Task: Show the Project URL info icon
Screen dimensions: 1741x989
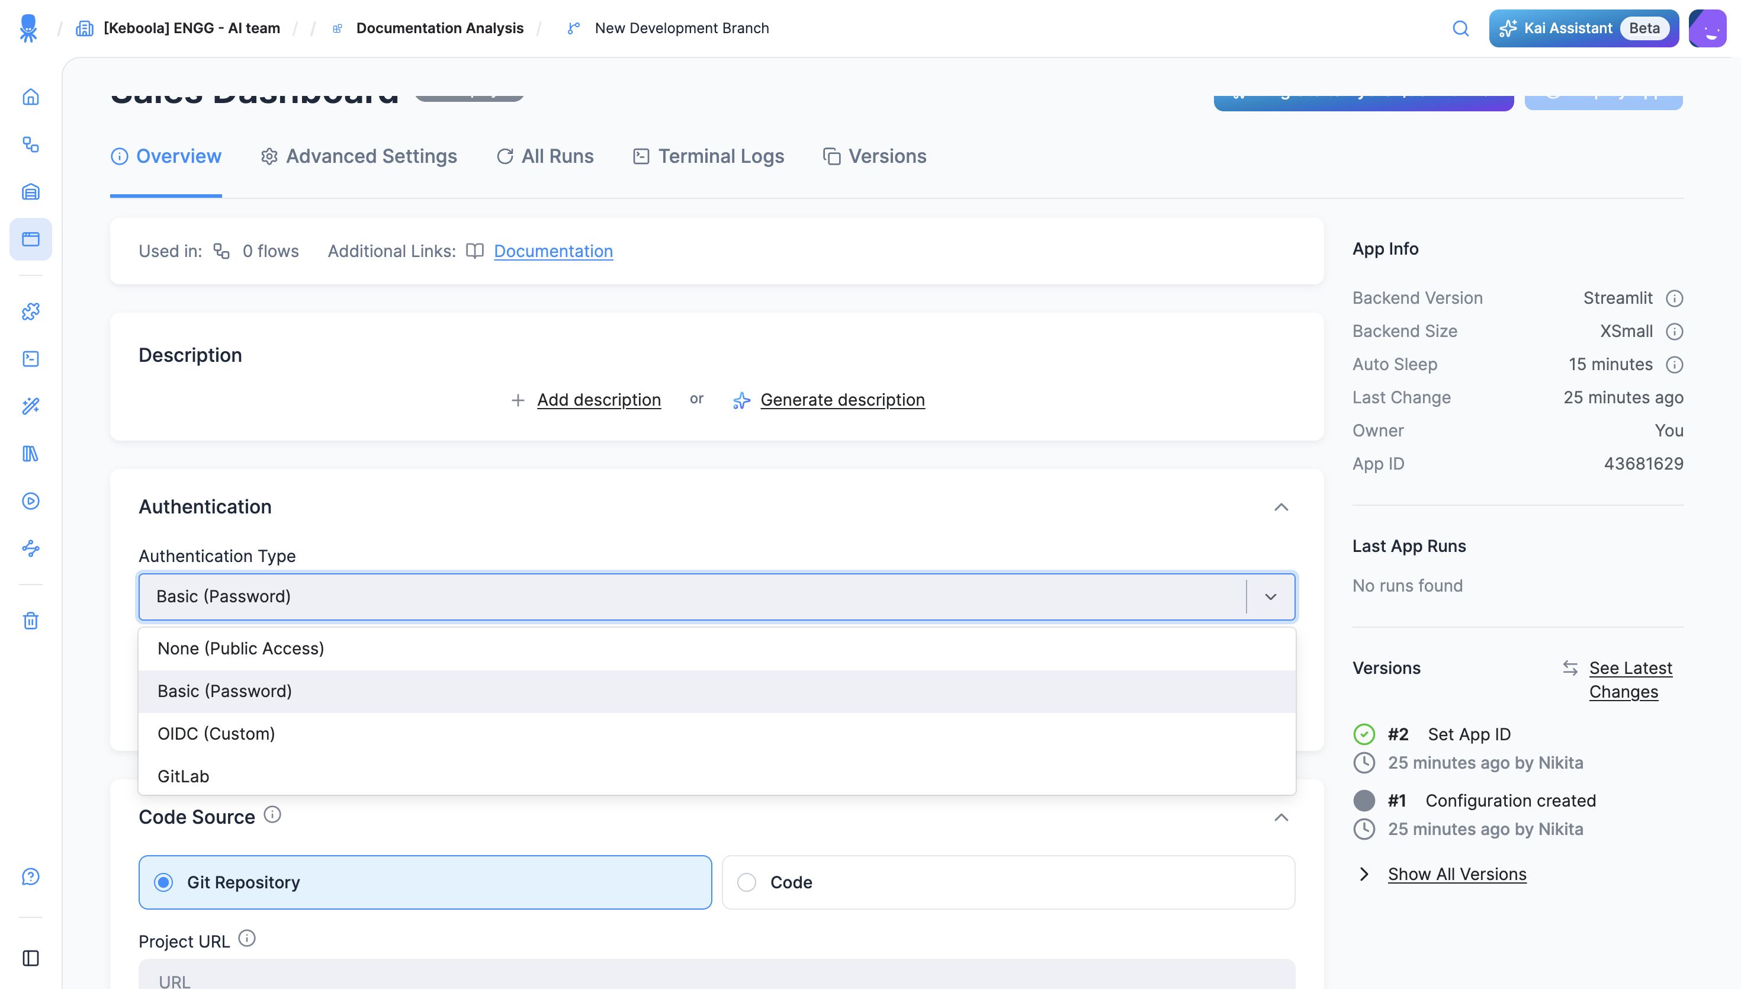Action: [x=247, y=939]
